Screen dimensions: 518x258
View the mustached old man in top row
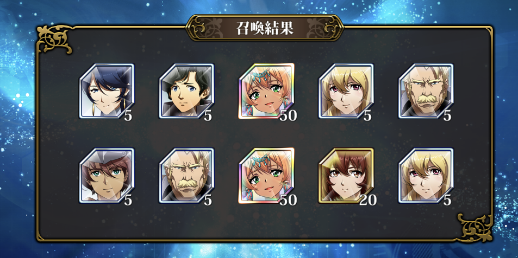[426, 91]
